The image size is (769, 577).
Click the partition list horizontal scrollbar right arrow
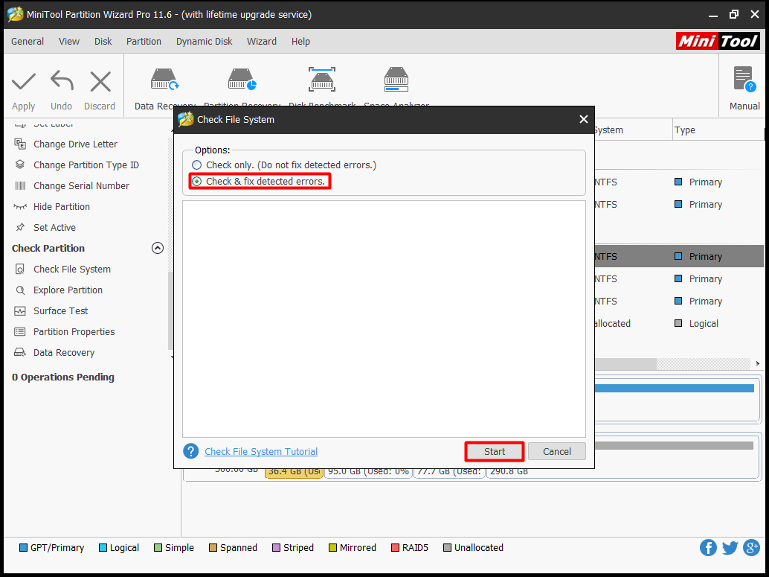click(x=758, y=363)
